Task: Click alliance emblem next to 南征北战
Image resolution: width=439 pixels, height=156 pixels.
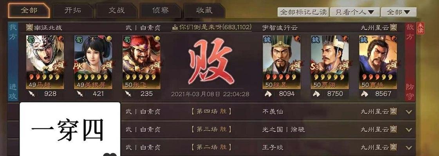Action: (x=29, y=27)
